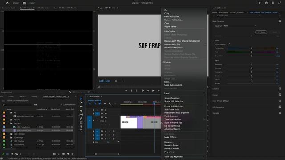This screenshot has height=160, width=285.
Task: Adjust the Tint slider handle
Action: [251, 52]
